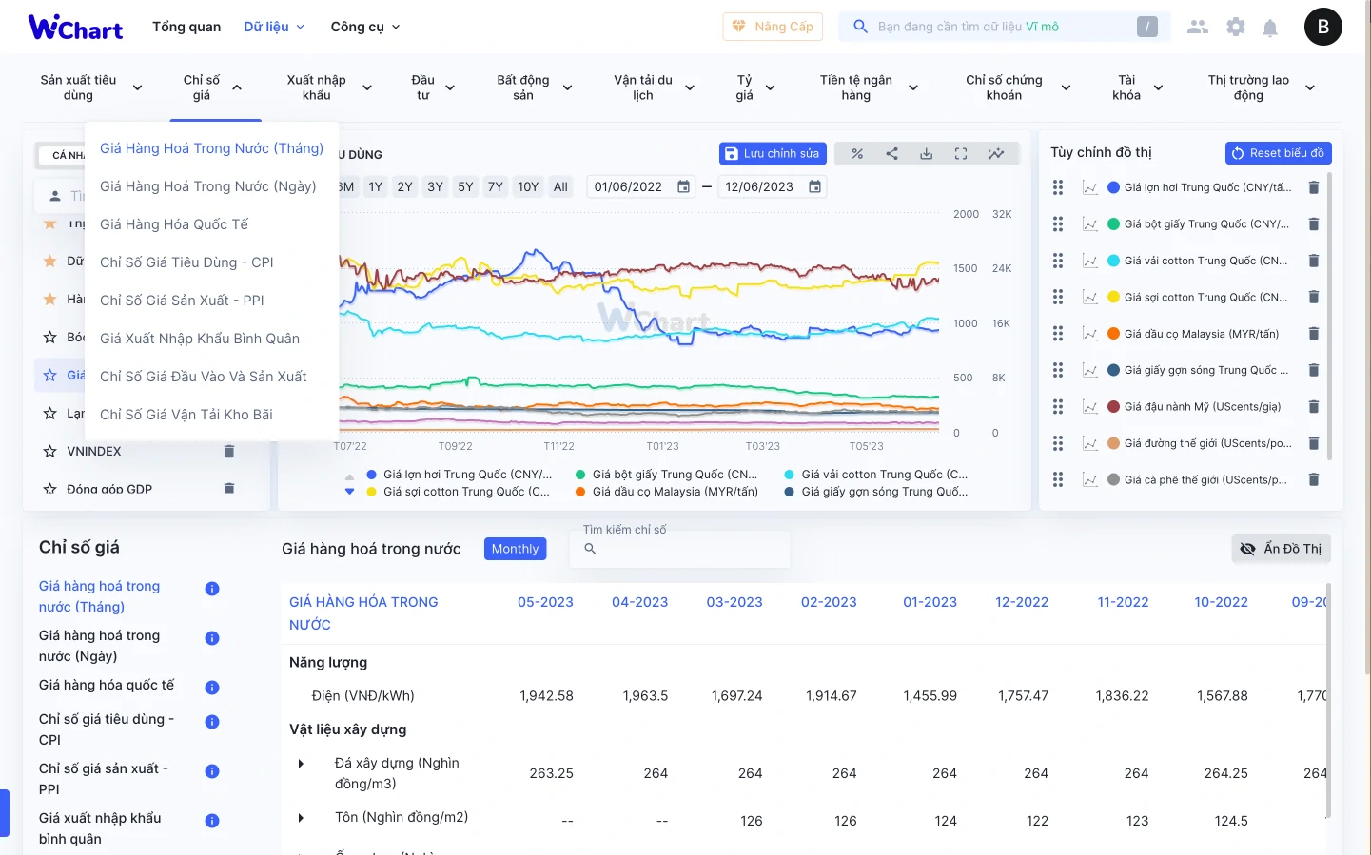Remove Giá dầu cọ Malaysia series
This screenshot has height=855, width=1371.
[1313, 334]
